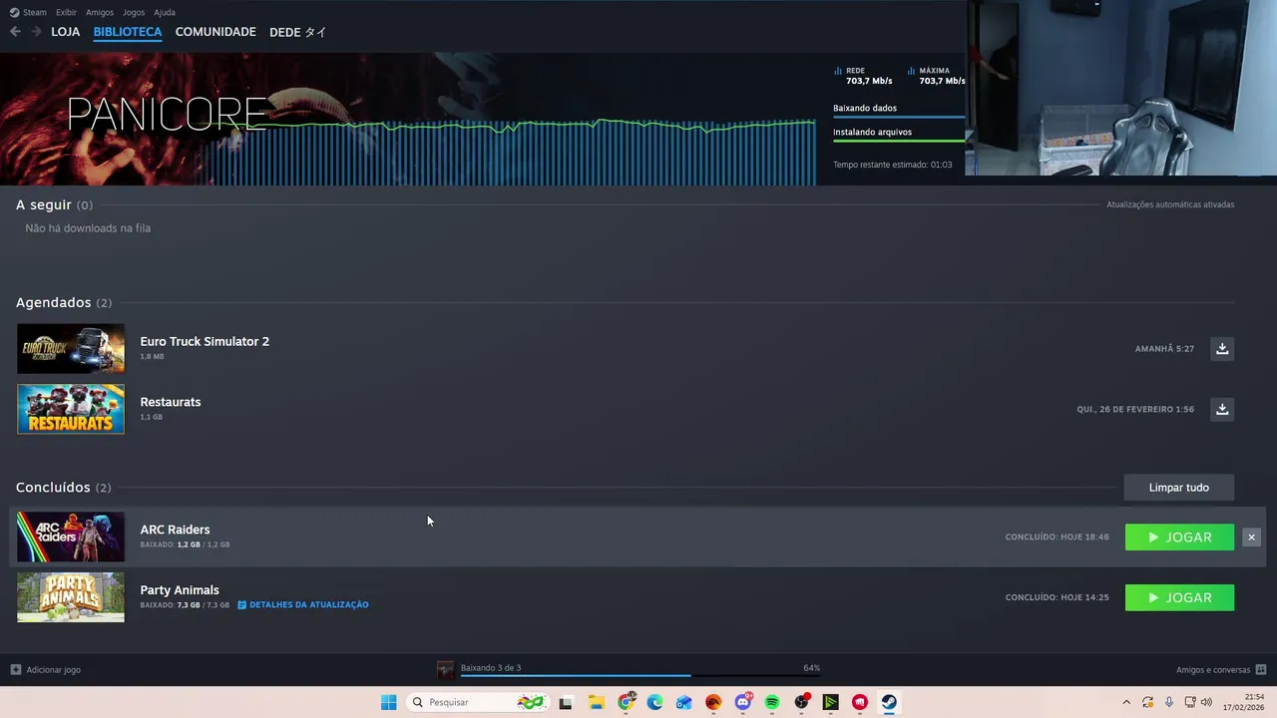Click the Adicionar jogo button
This screenshot has width=1277, height=718.
click(x=46, y=670)
